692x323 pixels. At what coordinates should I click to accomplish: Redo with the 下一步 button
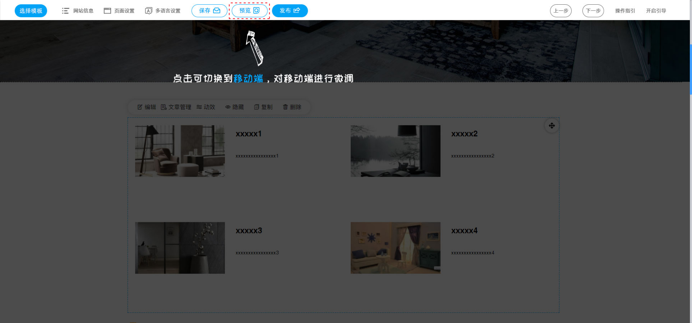click(593, 11)
